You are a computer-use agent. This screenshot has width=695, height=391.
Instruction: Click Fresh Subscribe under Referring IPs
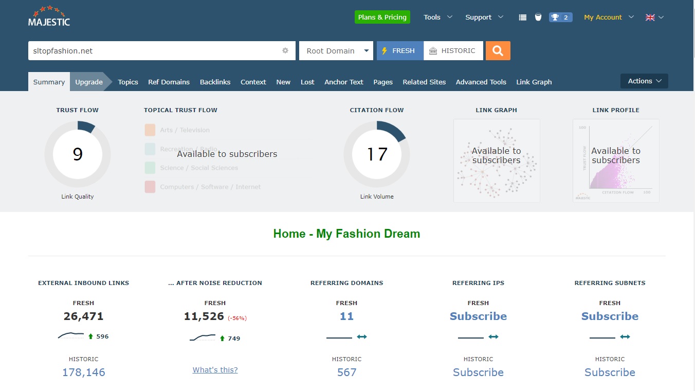tap(478, 316)
